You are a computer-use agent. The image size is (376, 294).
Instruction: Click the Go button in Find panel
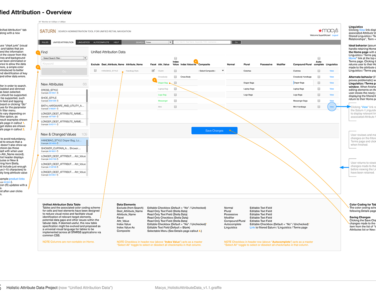[64, 71]
